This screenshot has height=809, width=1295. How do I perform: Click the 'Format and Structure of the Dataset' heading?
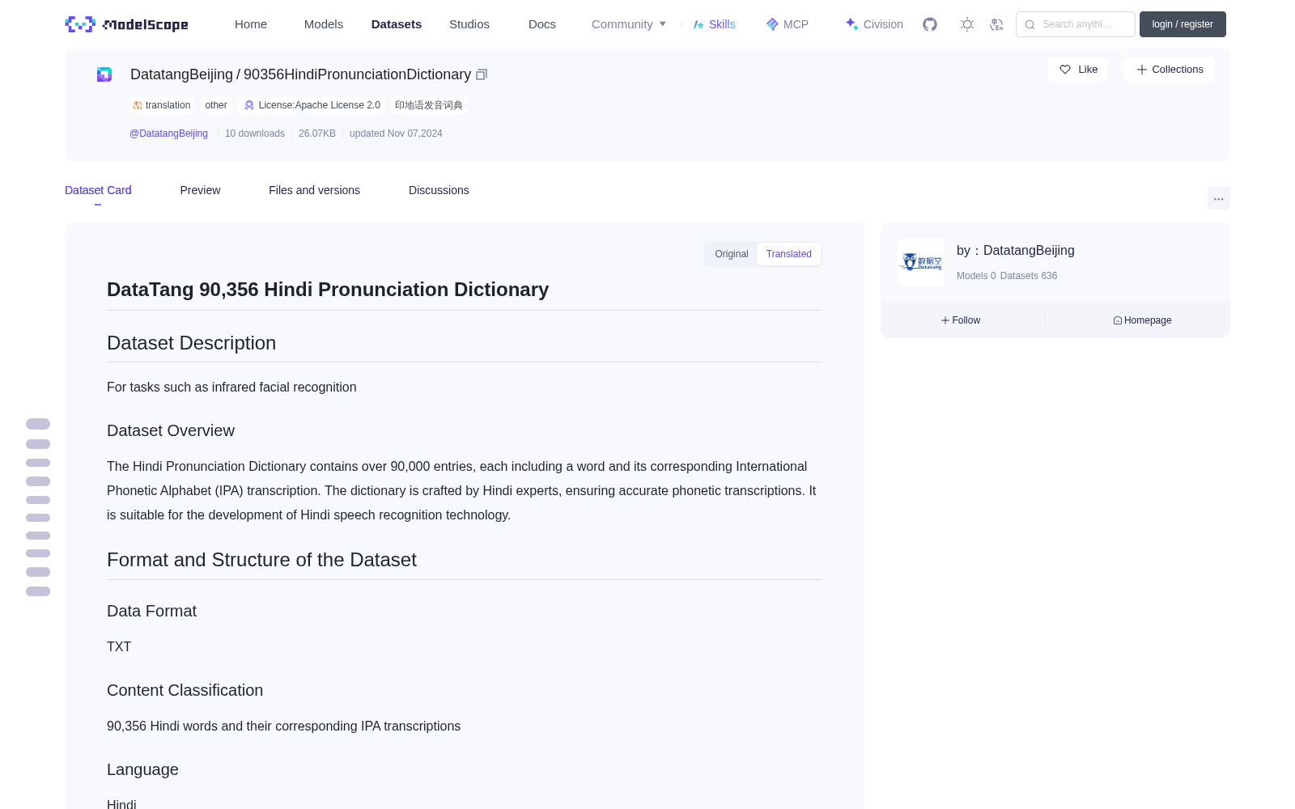pos(261,560)
